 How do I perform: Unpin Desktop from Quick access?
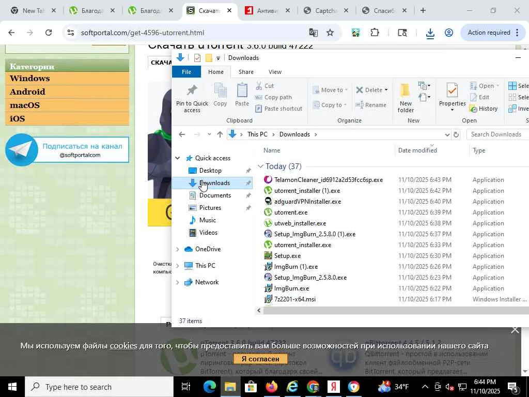pos(248,171)
